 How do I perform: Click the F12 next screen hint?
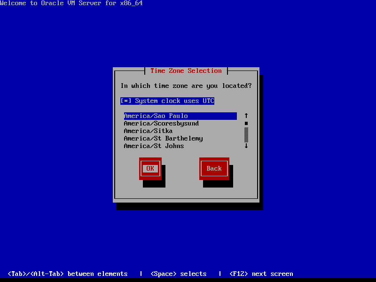pyautogui.click(x=261, y=274)
